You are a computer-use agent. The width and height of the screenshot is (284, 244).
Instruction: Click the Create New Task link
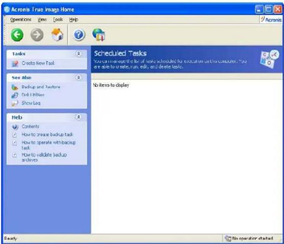tap(38, 63)
